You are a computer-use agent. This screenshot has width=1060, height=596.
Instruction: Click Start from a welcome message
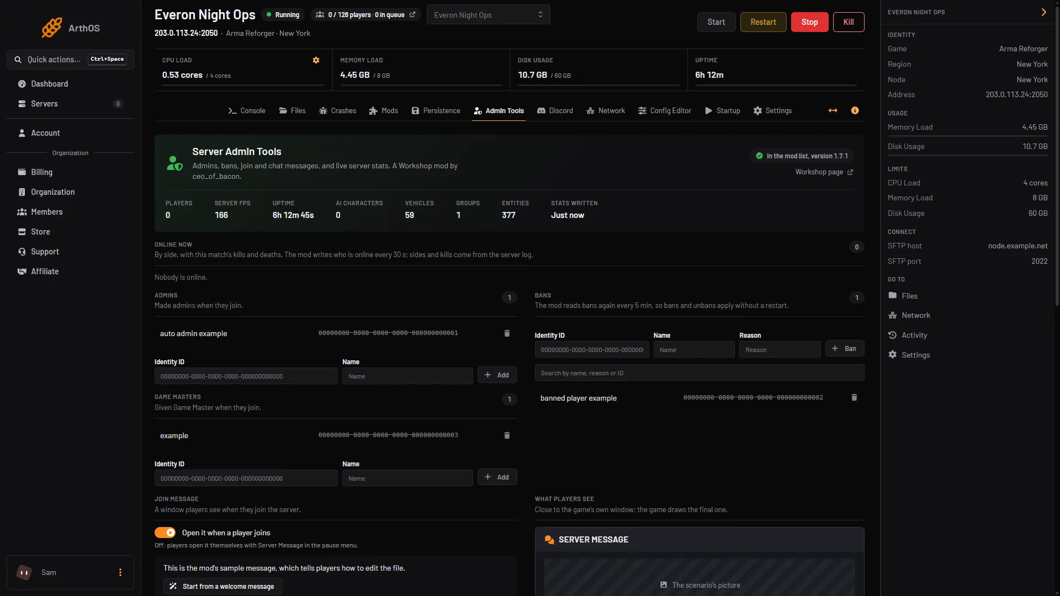[x=222, y=586]
